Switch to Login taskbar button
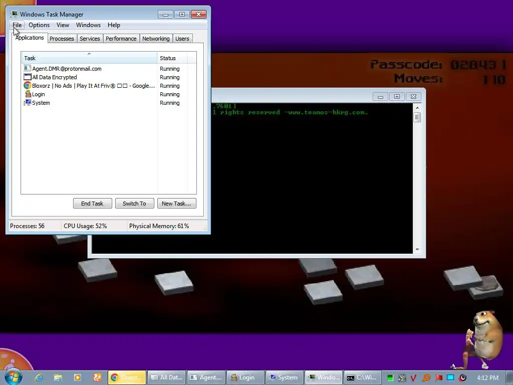This screenshot has height=385, width=513. tap(245, 377)
